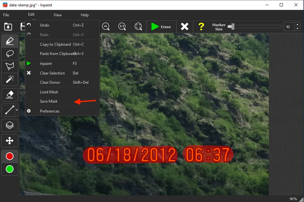This screenshot has width=304, height=202.
Task: Select the Magic Wand tool
Action: pyautogui.click(x=10, y=79)
